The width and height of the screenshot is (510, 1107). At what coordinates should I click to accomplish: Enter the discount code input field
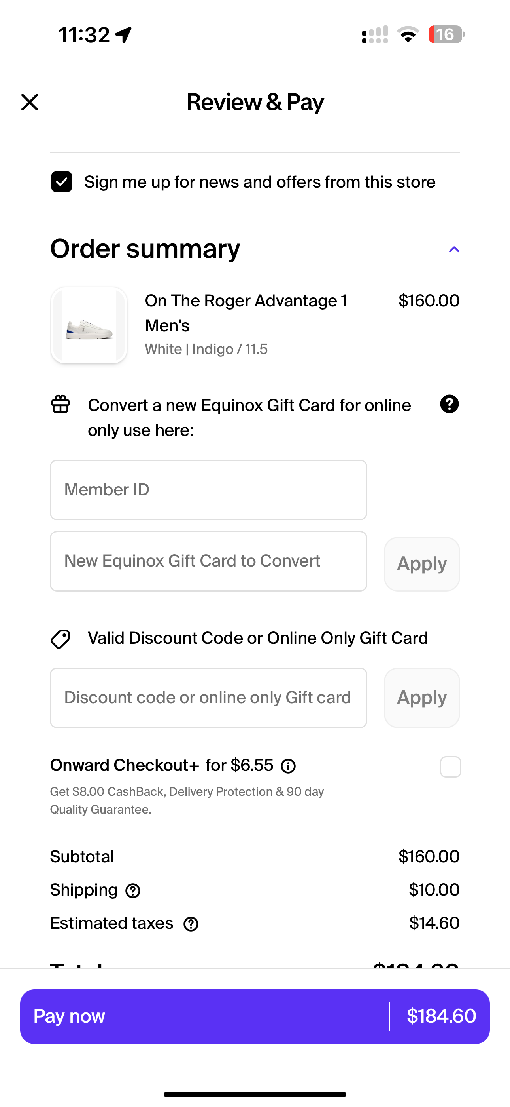pos(208,698)
